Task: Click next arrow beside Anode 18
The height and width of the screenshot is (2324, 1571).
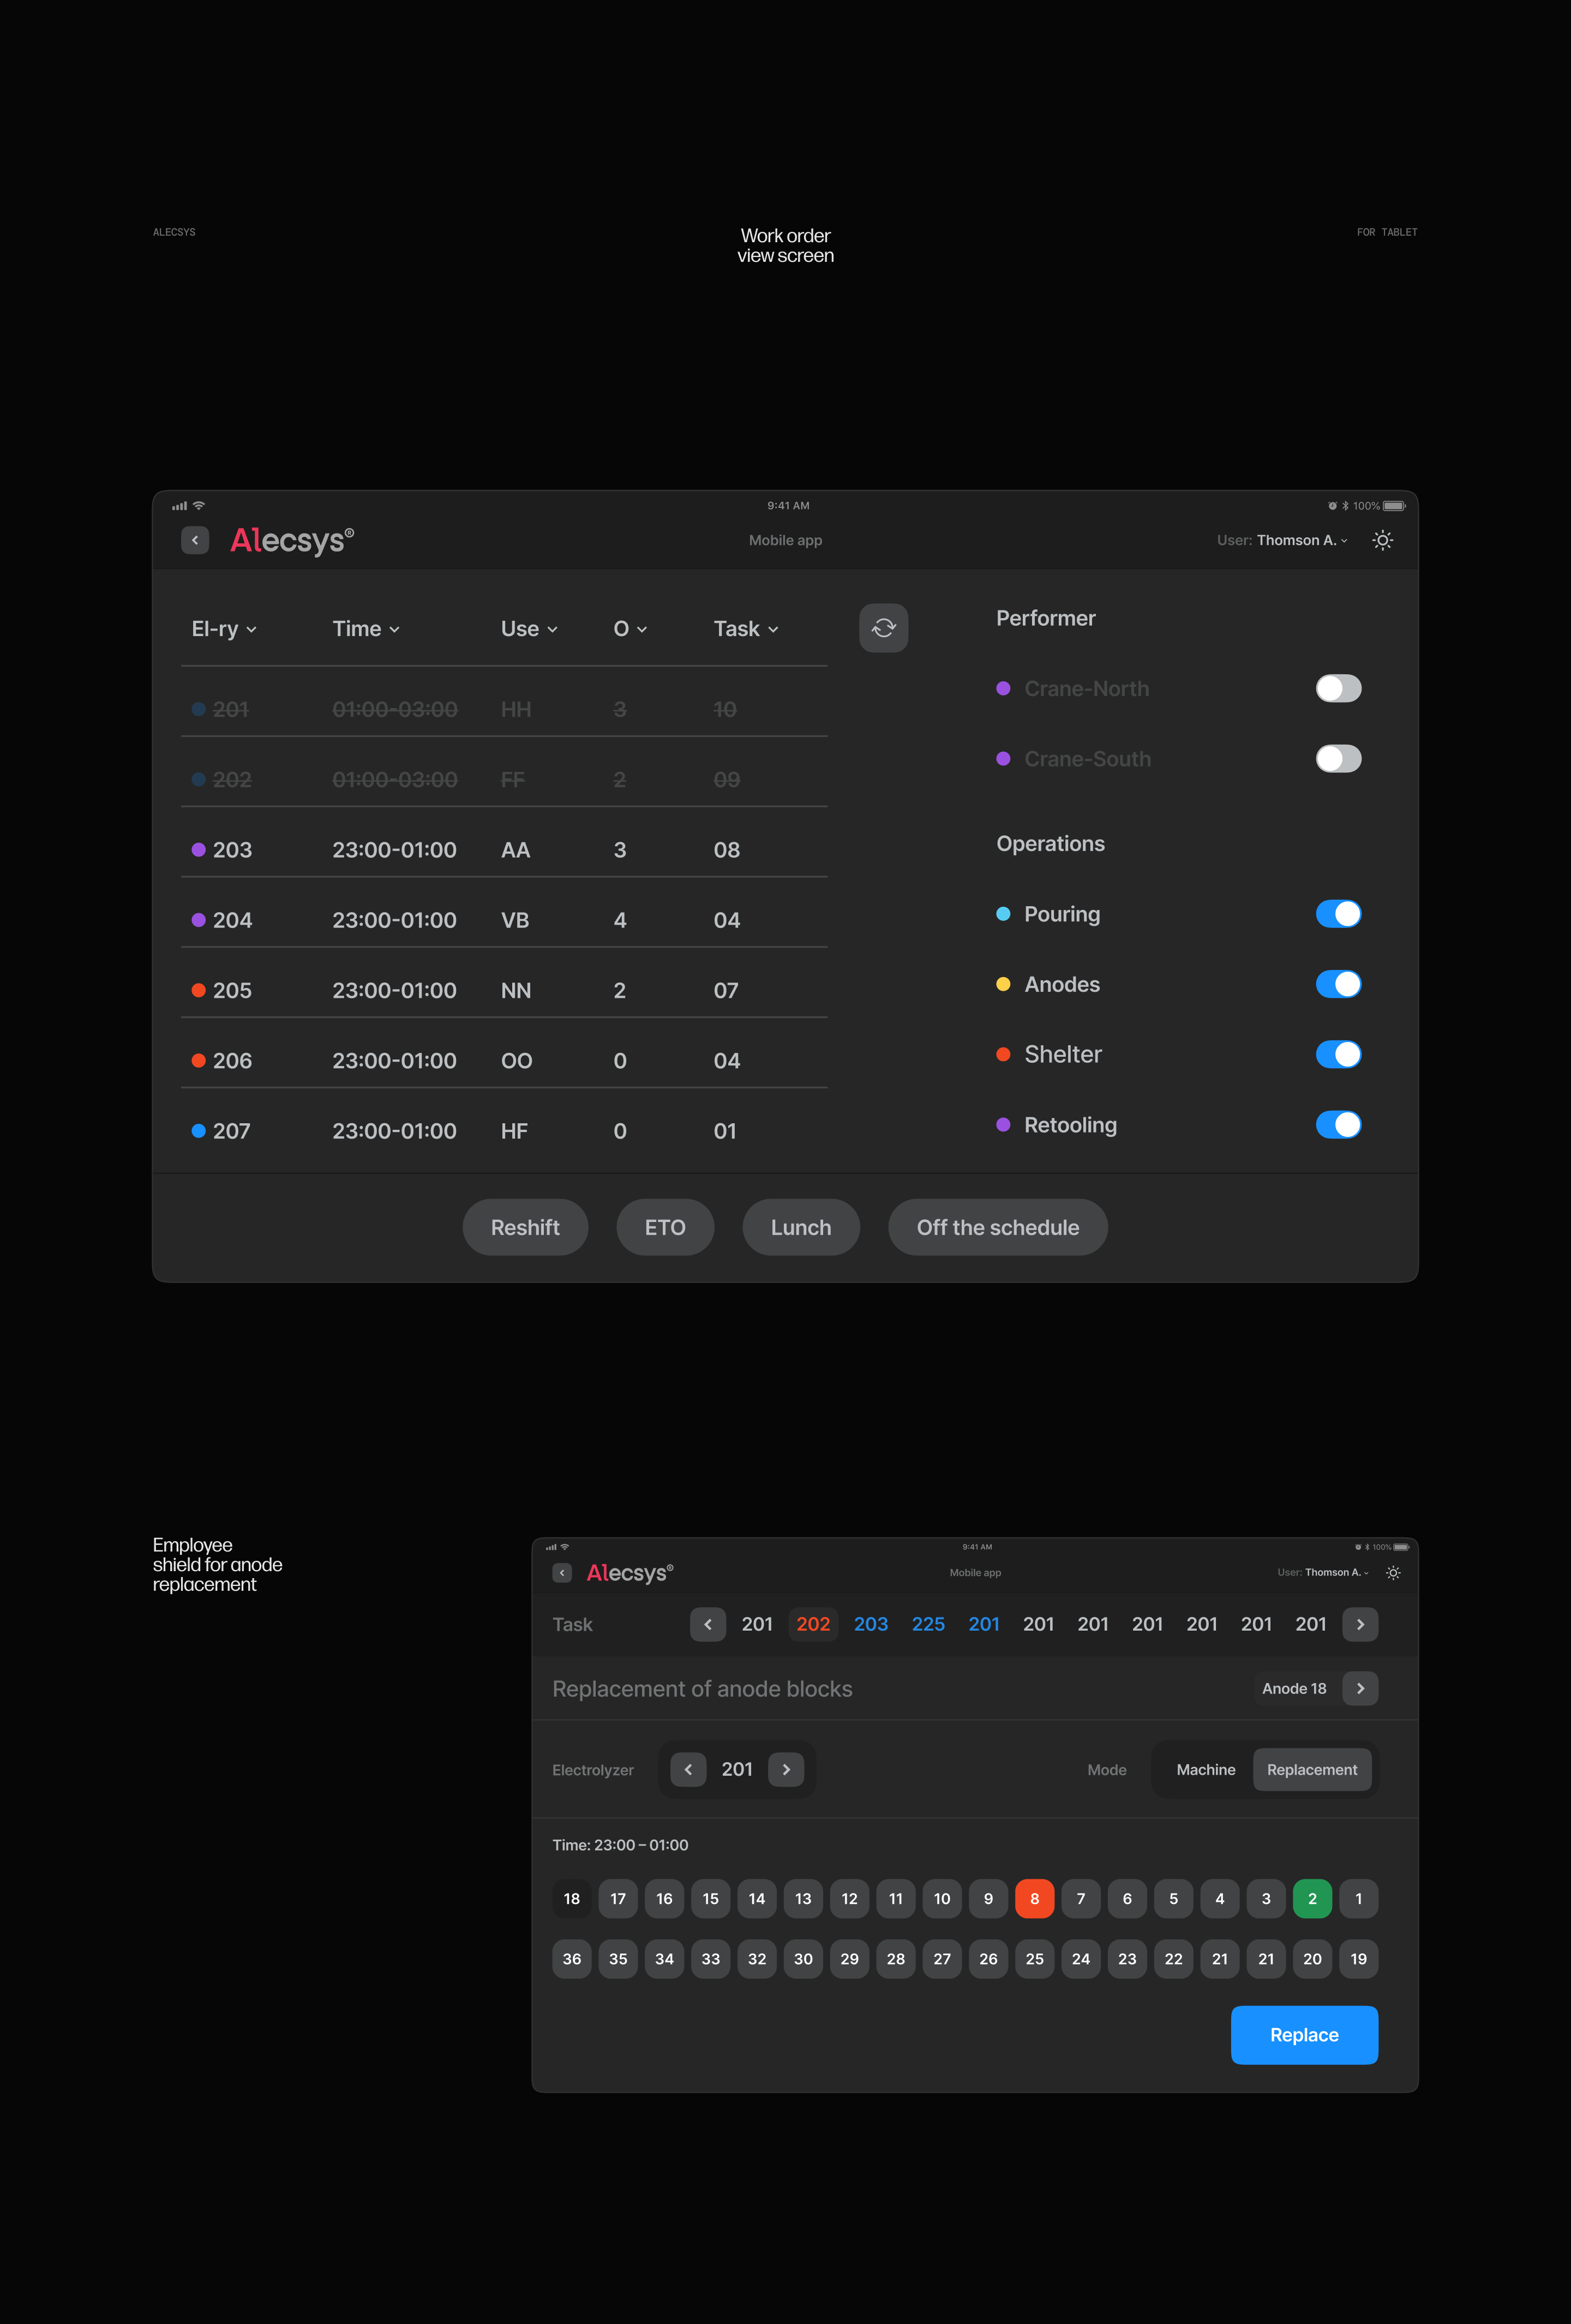Action: tap(1360, 1688)
